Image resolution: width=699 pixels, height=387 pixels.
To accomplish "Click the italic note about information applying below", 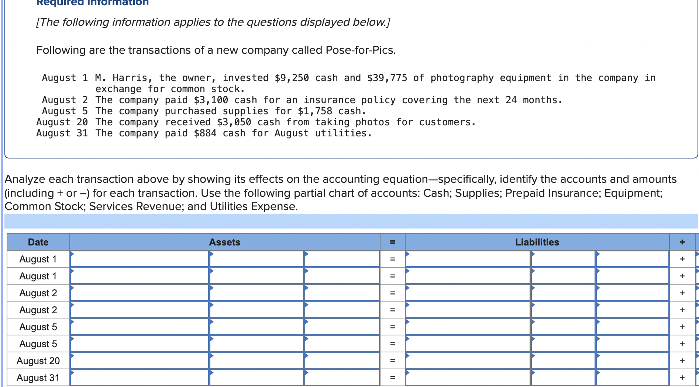I will coord(213,22).
